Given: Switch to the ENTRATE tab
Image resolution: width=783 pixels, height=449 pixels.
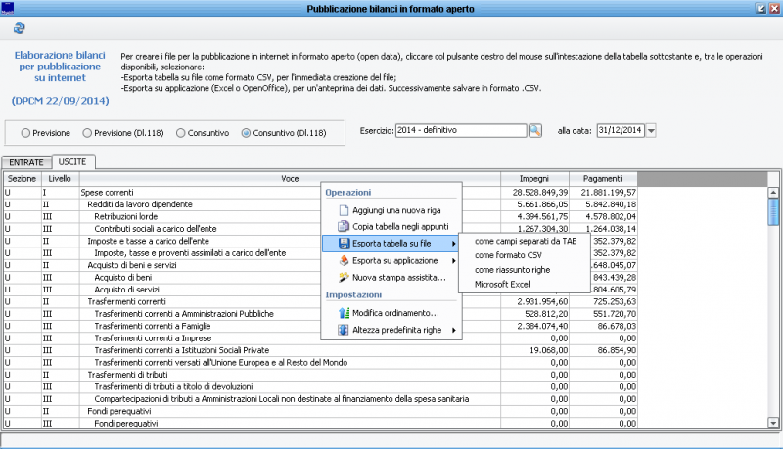Looking at the screenshot, I should (x=26, y=161).
